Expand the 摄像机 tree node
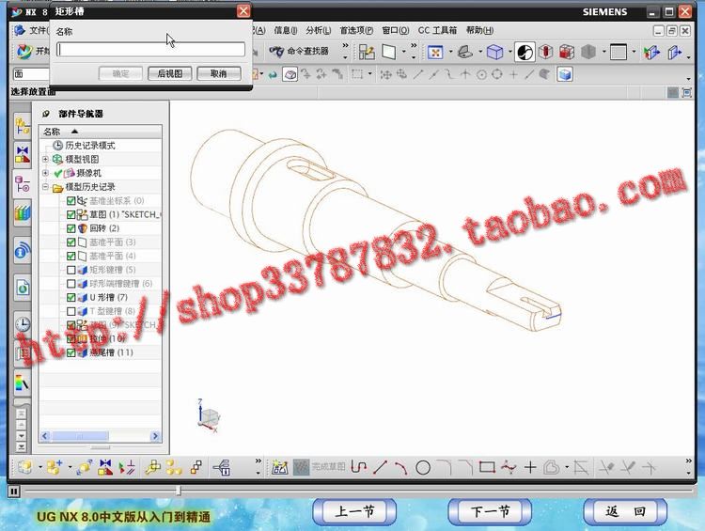705x531 pixels. coord(45,173)
